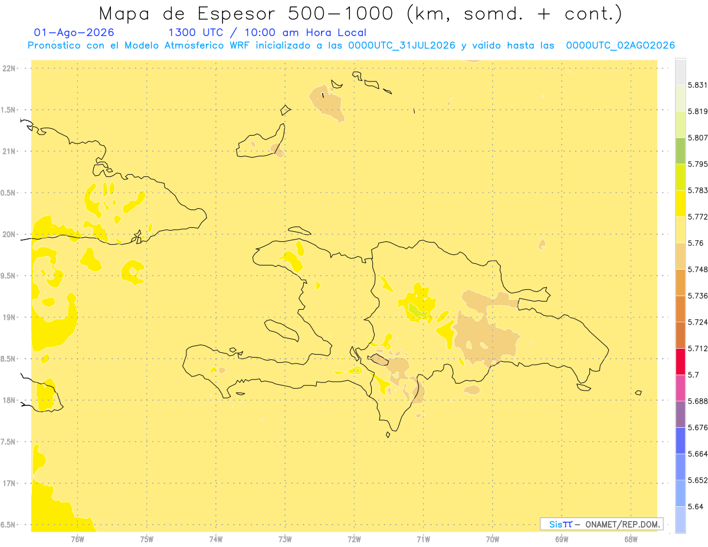Click the 70W longitude label
708x547 pixels.
493,539
